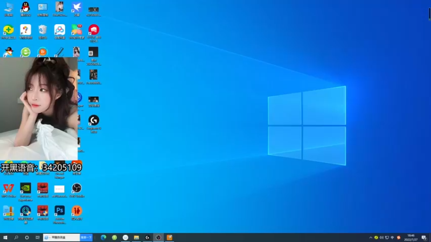The width and height of the screenshot is (431, 242).
Task: Open Cortana from the taskbar
Action: [x=26, y=238]
